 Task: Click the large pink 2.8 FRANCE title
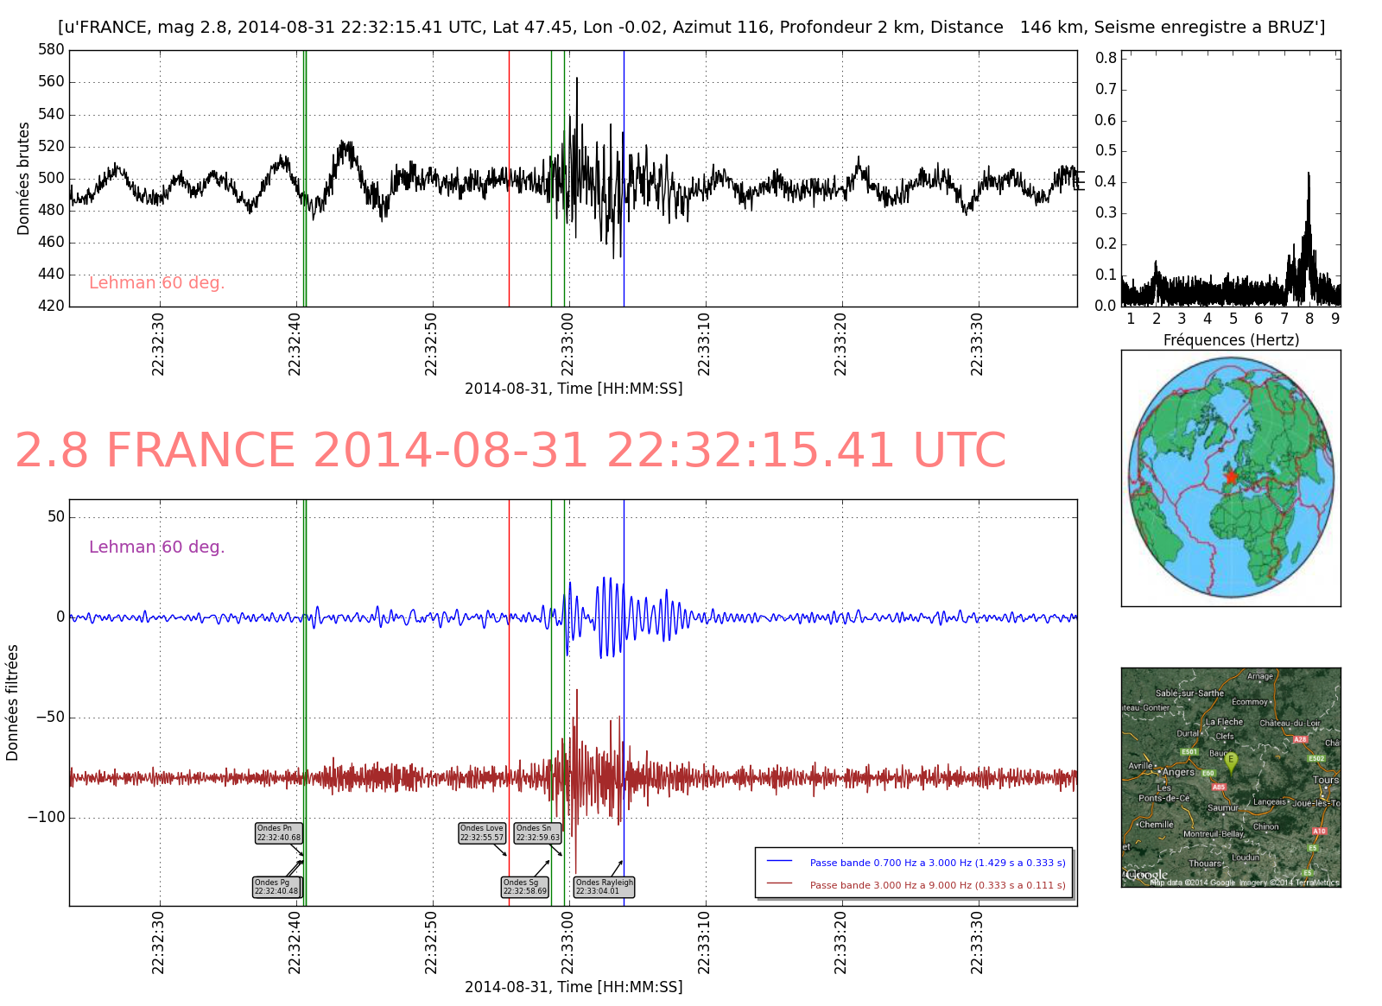point(510,451)
